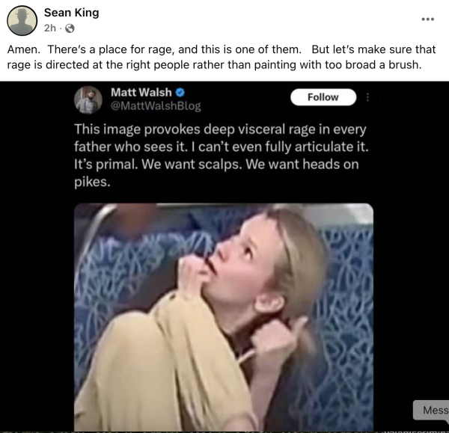
Task: Follow Matt Walsh with the Follow button
Action: tap(323, 97)
